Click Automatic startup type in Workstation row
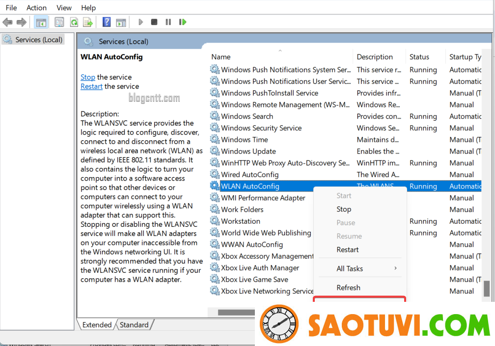The width and height of the screenshot is (495, 346). click(x=466, y=221)
